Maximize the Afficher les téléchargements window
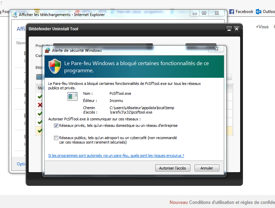275x208 pixels. point(204,13)
